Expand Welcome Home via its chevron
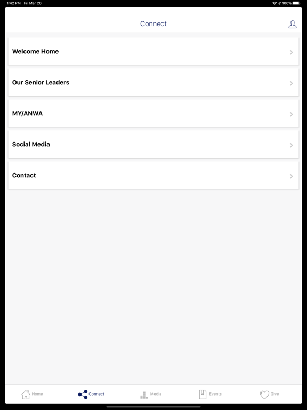307x410 pixels. tap(292, 52)
